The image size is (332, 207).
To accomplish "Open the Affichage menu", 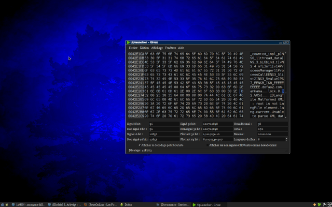I will pos(157,48).
